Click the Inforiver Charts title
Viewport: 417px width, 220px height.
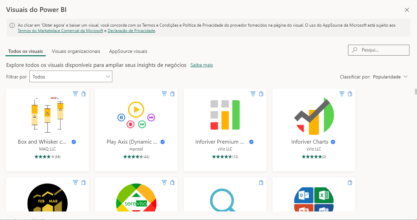(x=310, y=142)
